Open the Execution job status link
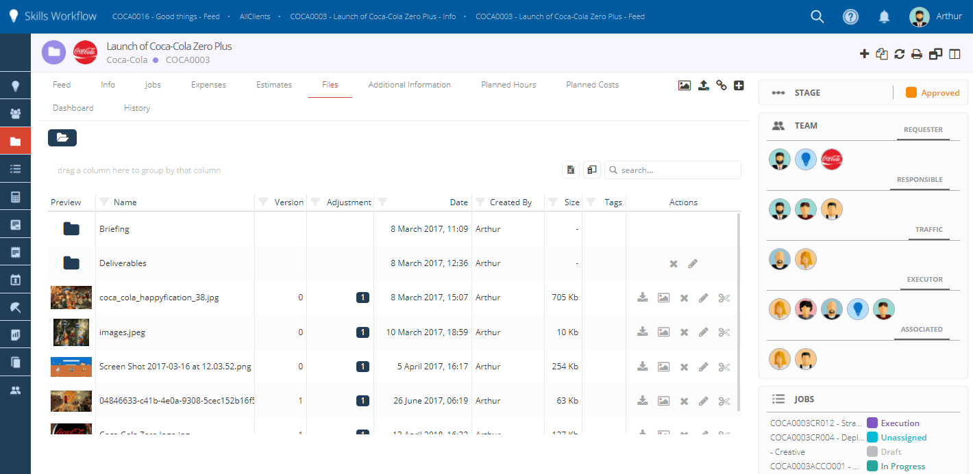 pyautogui.click(x=900, y=423)
